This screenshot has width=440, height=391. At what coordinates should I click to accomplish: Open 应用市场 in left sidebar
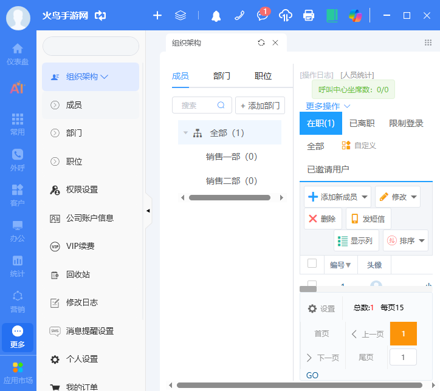coord(18,373)
